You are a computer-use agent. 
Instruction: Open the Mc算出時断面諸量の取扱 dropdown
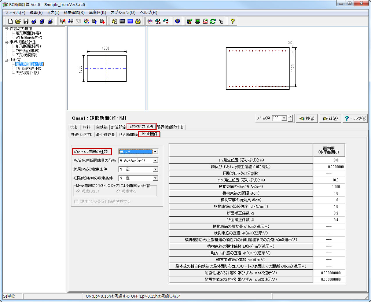click(155, 161)
